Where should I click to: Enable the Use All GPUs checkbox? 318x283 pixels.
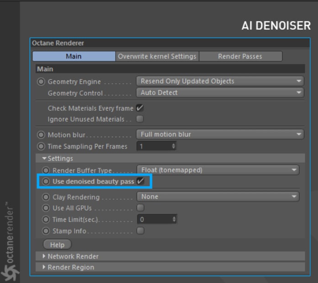pyautogui.click(x=140, y=208)
